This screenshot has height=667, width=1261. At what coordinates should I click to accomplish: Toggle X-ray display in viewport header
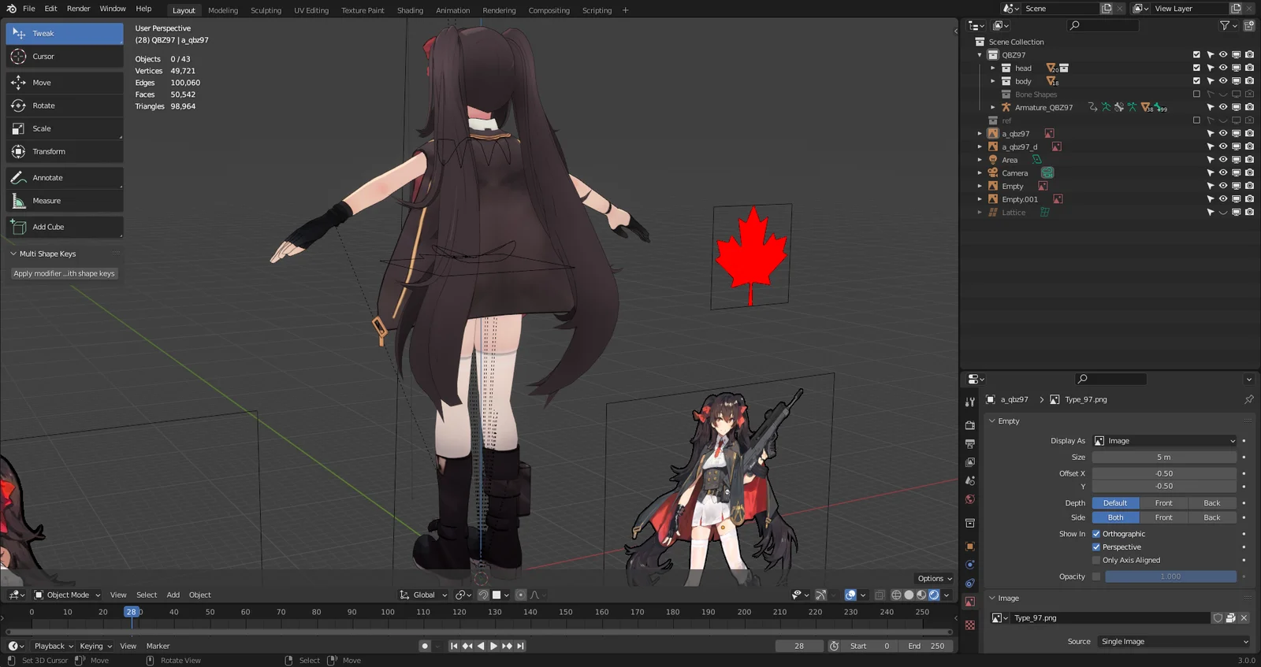880,595
